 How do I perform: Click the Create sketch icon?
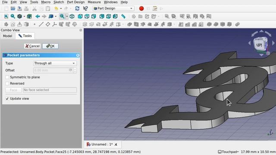tap(13, 24)
